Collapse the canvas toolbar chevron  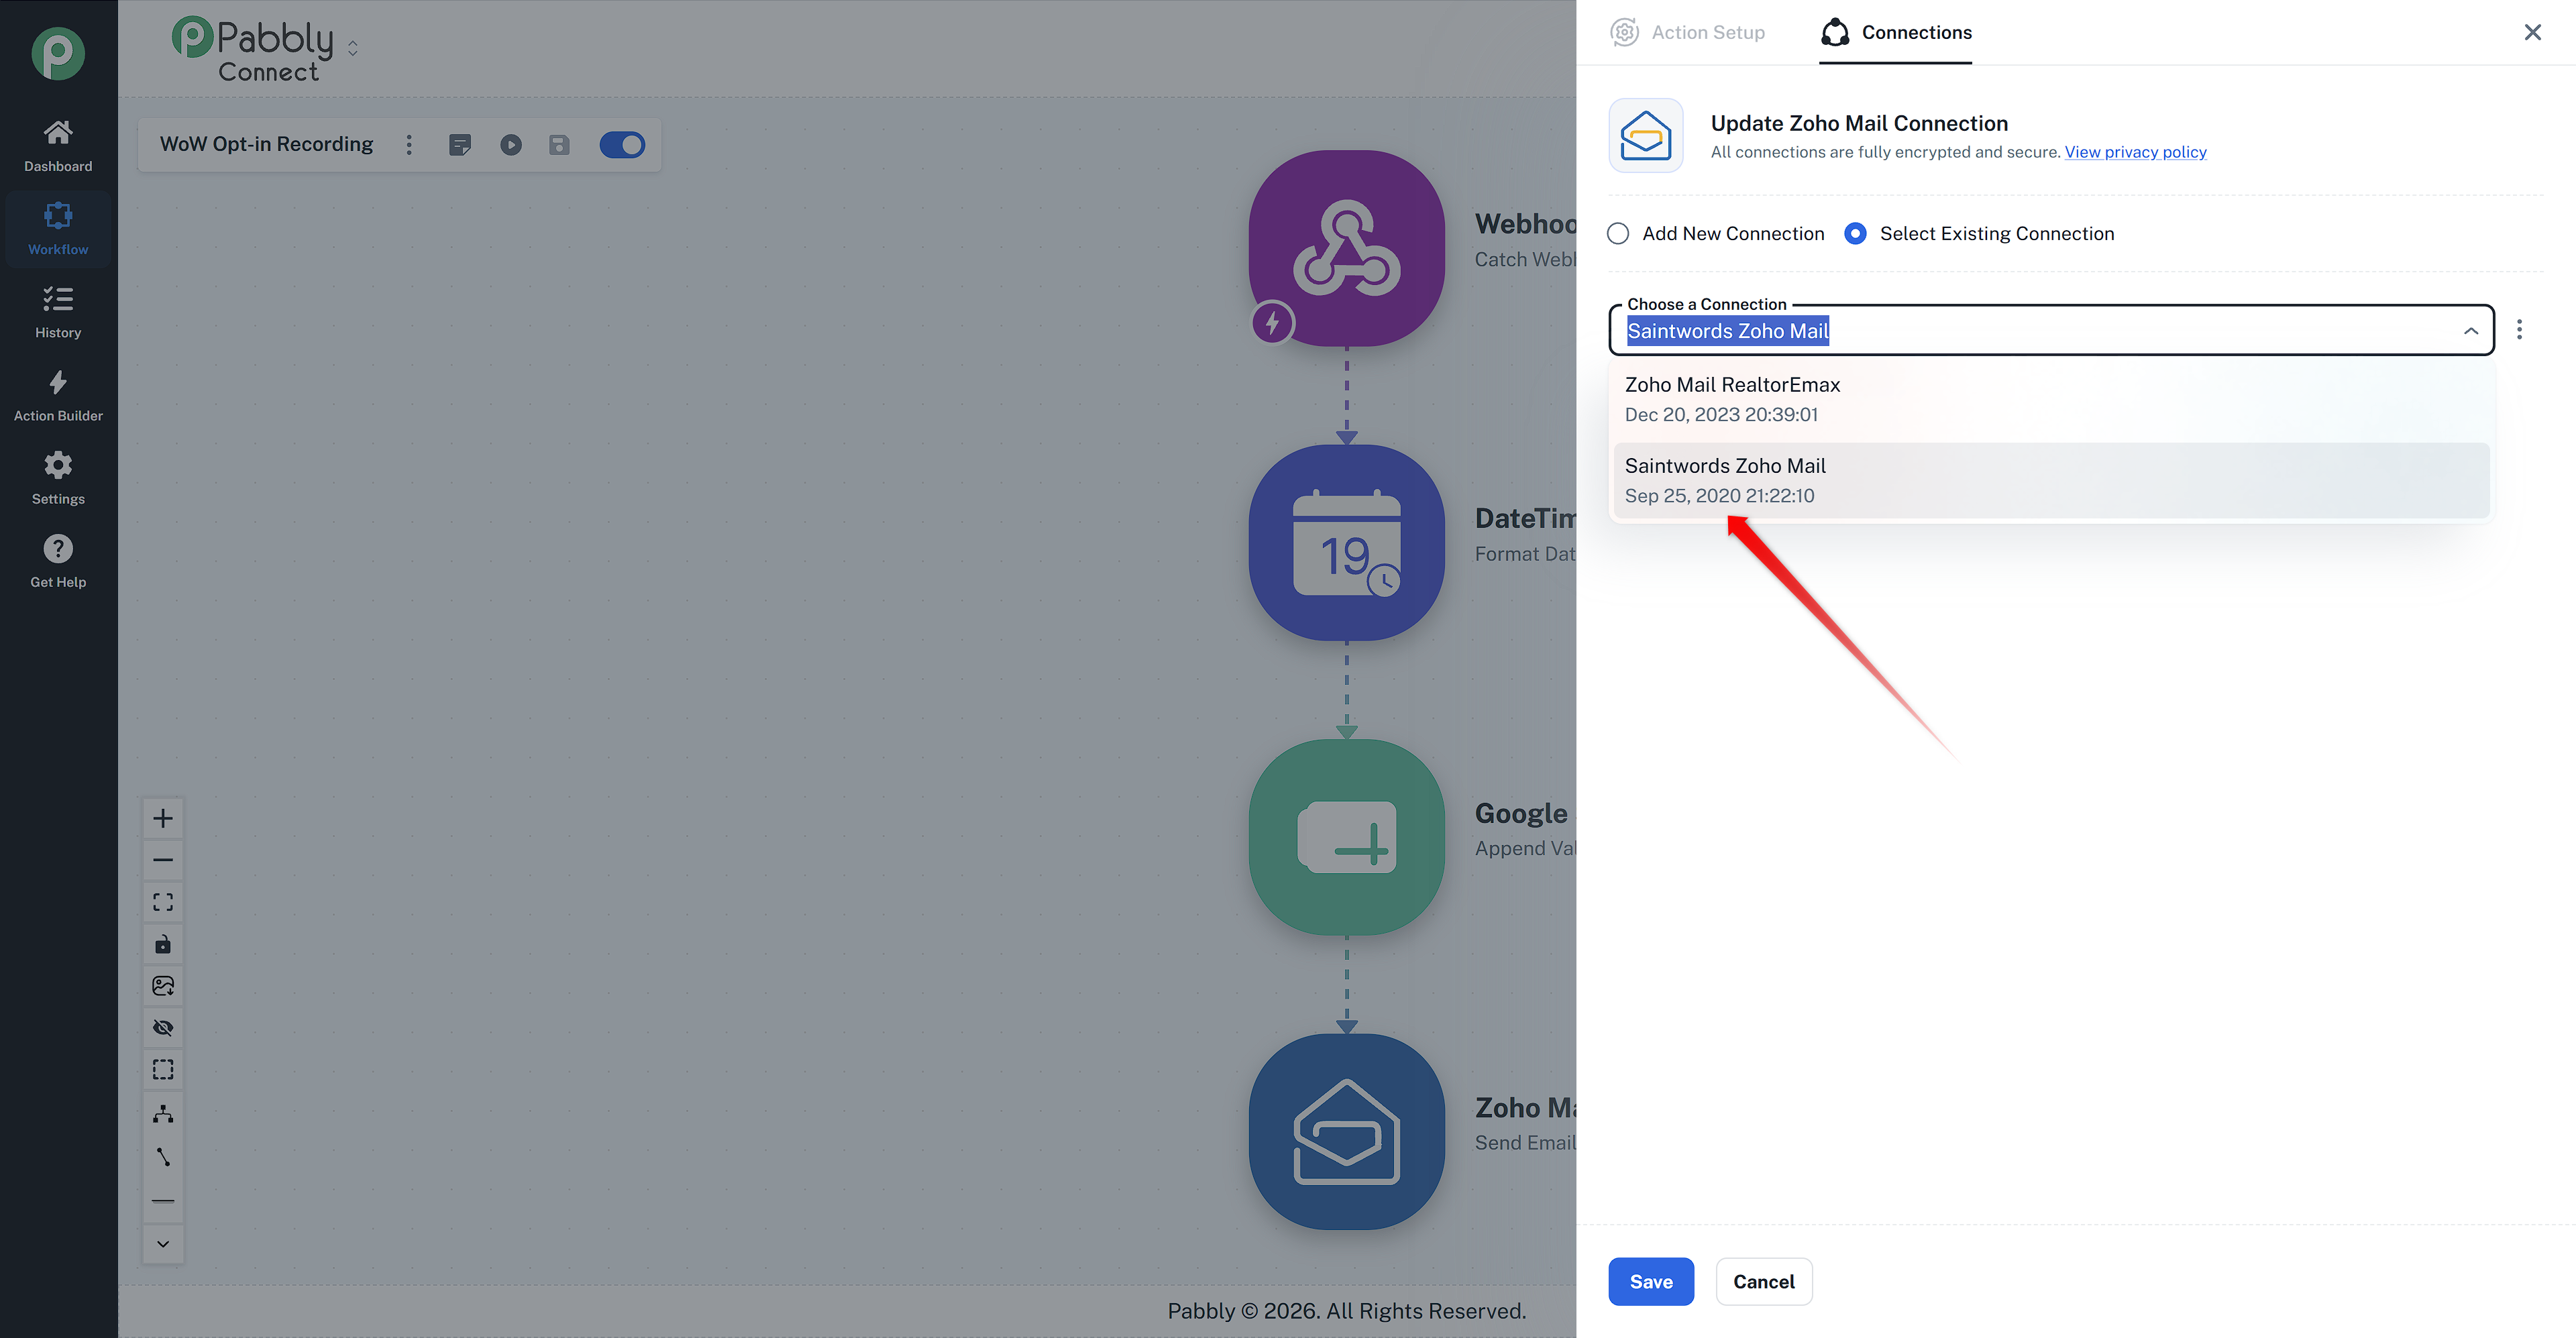[x=163, y=1244]
